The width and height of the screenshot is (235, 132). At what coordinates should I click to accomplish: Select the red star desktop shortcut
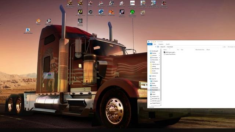pos(90,3)
